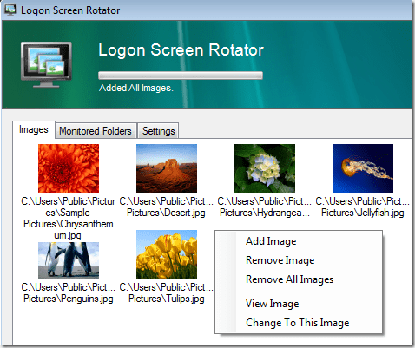The image size is (415, 348).
Task: Click the Hydrangea file path label
Action: click(x=265, y=207)
